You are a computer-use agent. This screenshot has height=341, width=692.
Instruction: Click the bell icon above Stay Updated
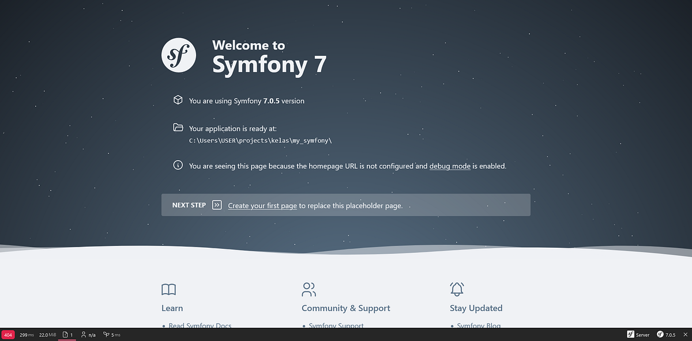point(457,289)
